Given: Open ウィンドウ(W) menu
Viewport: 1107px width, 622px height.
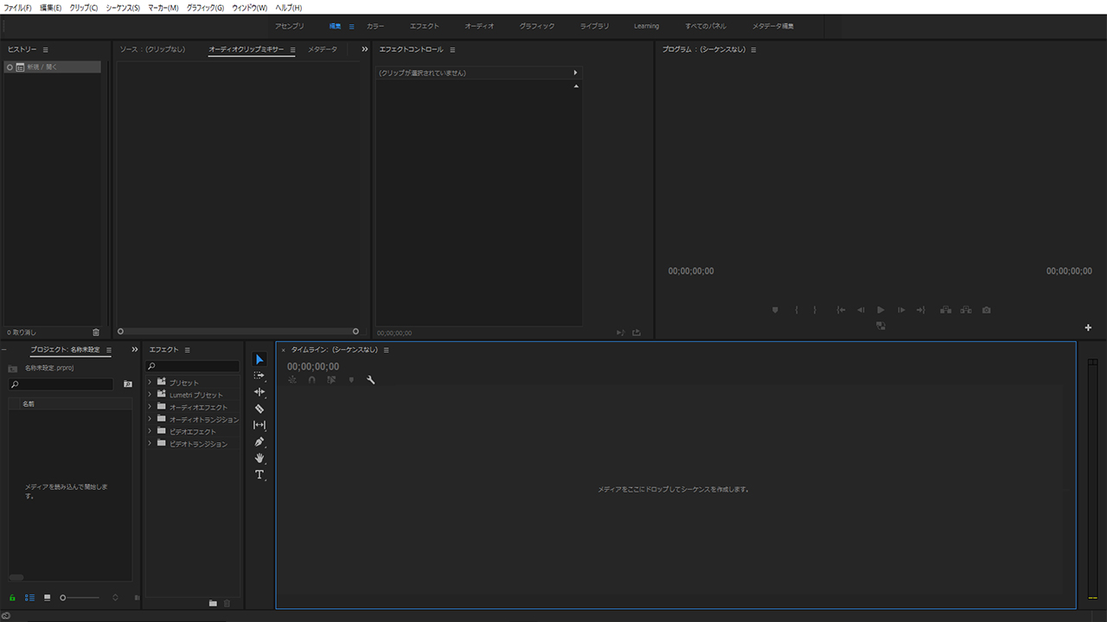Looking at the screenshot, I should coord(249,7).
